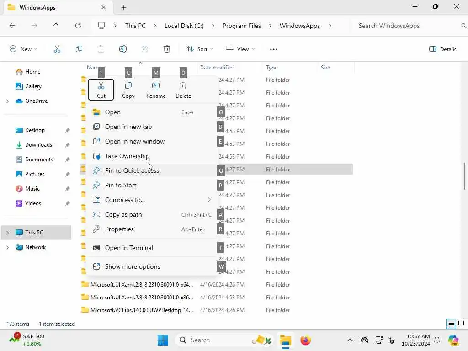
Task: Add a new tab
Action: tap(123, 8)
